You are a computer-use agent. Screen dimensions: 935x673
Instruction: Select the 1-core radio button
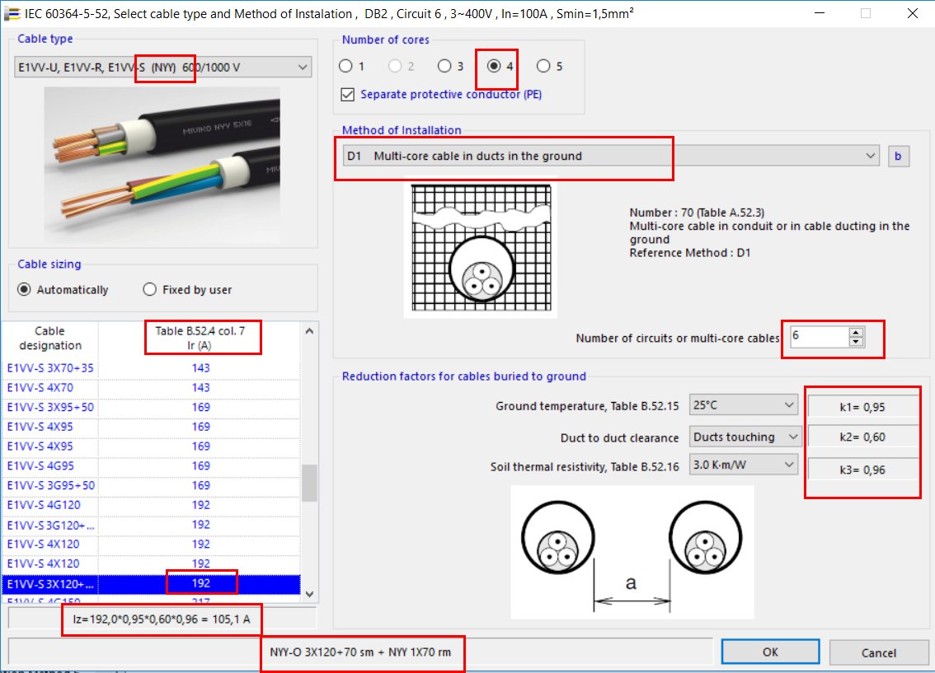345,66
